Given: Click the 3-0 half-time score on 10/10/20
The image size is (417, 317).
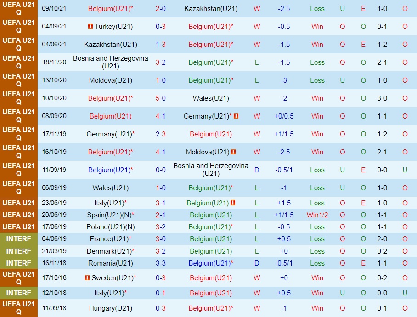Looking at the screenshot, I should (382, 98).
